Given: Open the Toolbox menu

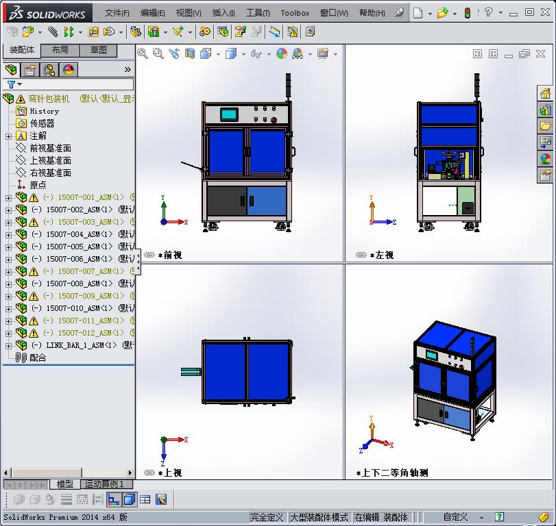Looking at the screenshot, I should click(295, 13).
